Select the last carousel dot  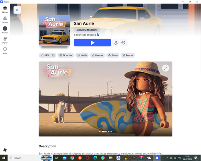click(x=111, y=132)
